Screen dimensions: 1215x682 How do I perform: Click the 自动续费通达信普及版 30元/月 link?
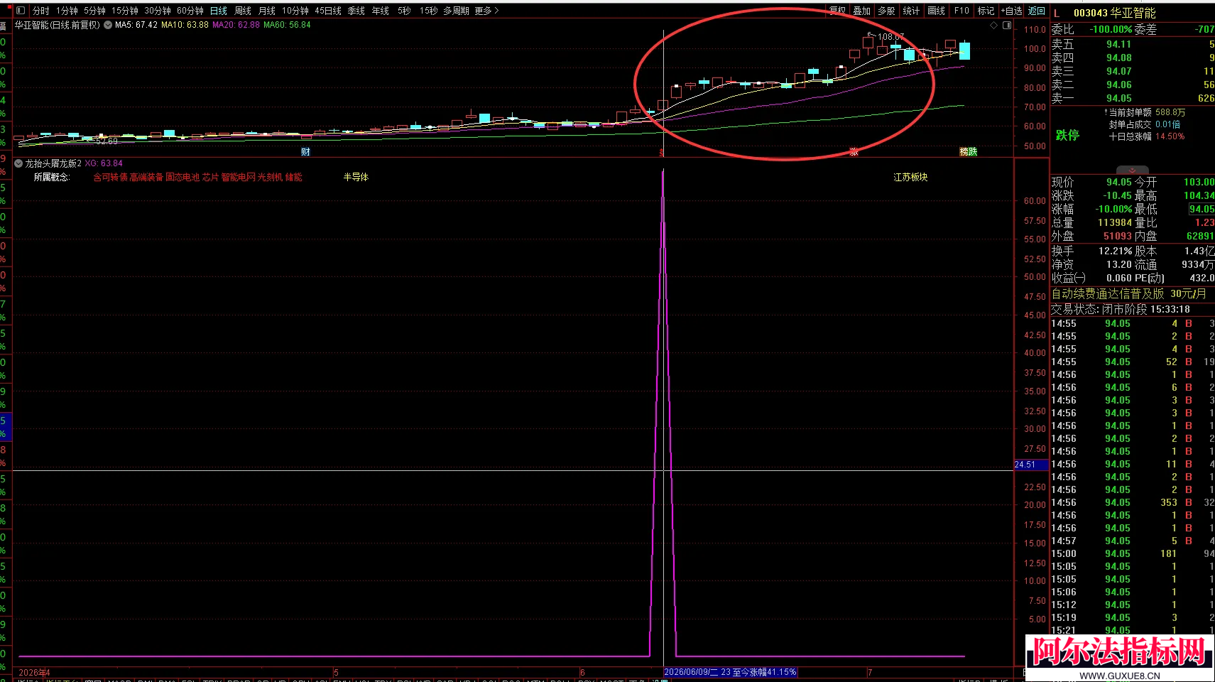point(1128,293)
